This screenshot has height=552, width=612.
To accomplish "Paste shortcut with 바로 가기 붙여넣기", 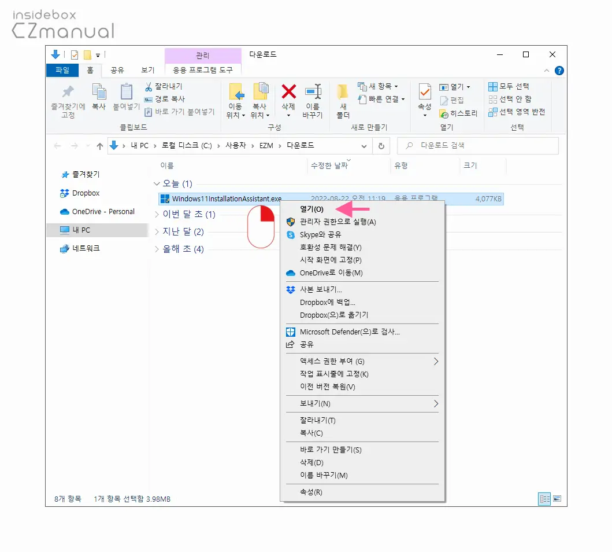I will (x=180, y=112).
